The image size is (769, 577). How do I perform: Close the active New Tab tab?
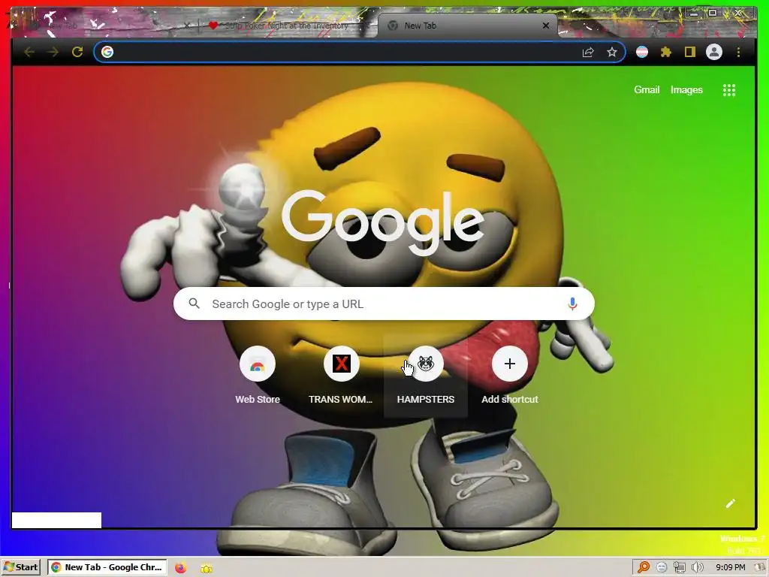coord(546,26)
